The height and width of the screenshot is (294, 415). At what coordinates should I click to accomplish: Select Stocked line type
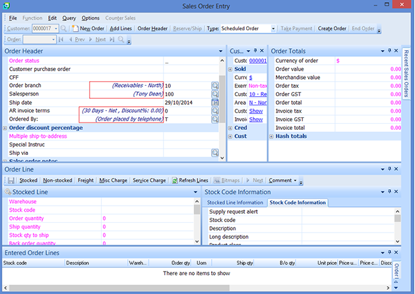[x=28, y=181]
